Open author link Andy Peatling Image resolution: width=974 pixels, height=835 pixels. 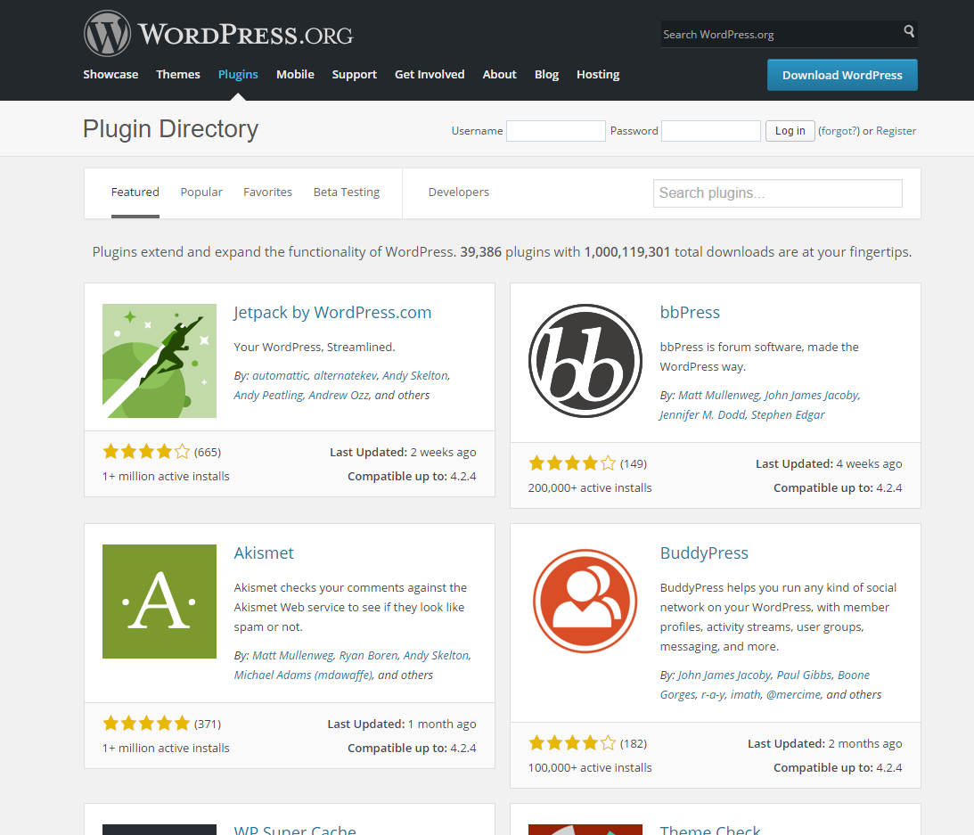[x=268, y=395]
